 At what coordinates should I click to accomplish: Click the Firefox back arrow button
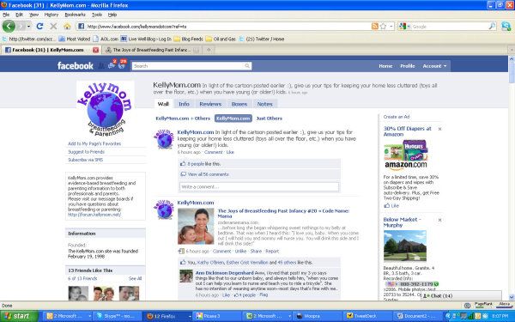tap(9, 26)
